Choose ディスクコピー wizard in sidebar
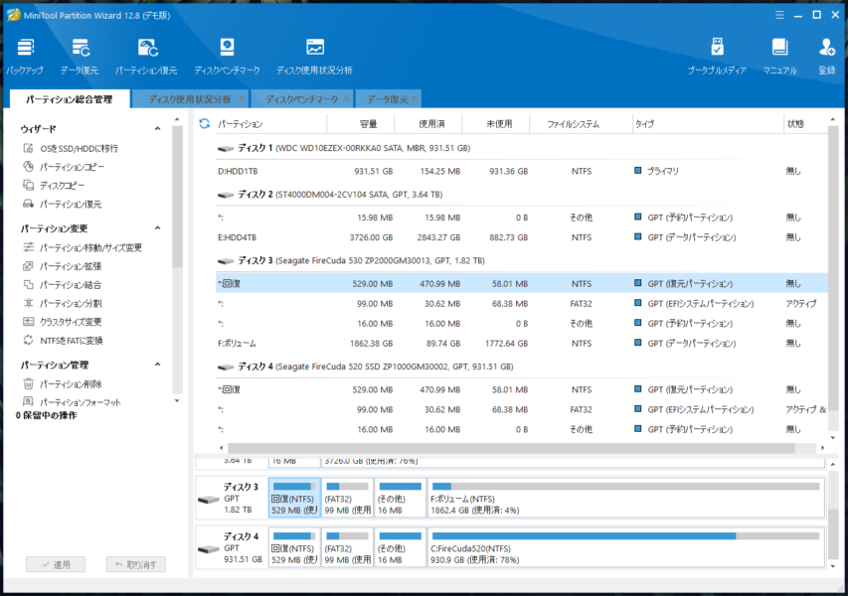848x596 pixels. [54, 186]
